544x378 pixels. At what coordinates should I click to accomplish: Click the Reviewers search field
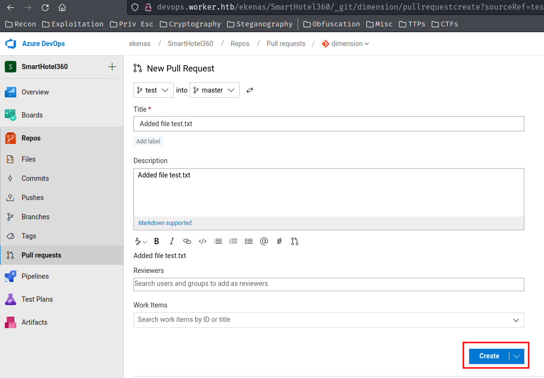pyautogui.click(x=328, y=284)
